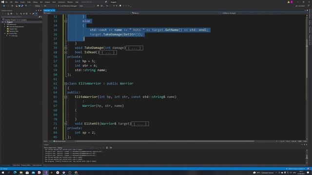Screen dimensions: 312x175
Task: Open the View menu
Action: click(17, 2)
